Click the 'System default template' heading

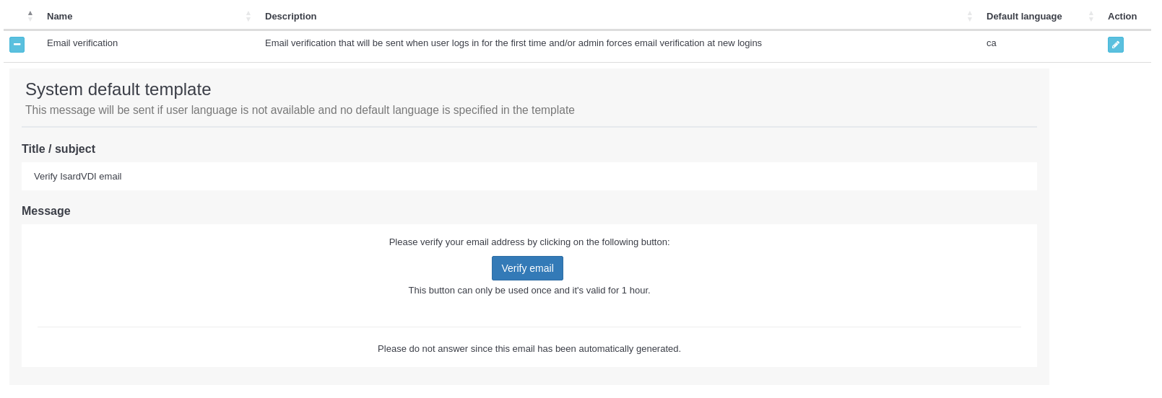118,89
